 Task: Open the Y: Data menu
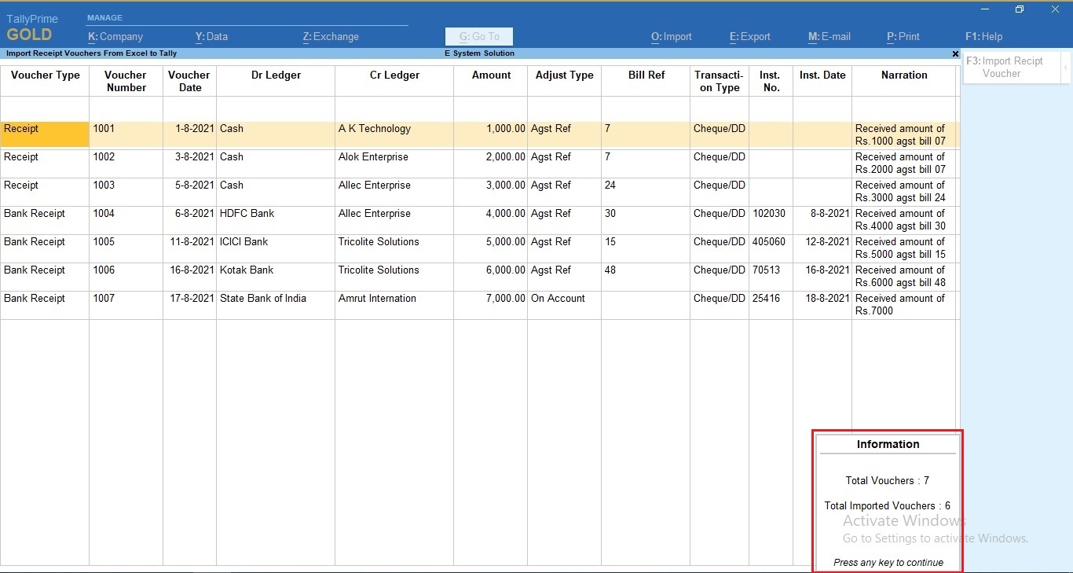click(211, 36)
